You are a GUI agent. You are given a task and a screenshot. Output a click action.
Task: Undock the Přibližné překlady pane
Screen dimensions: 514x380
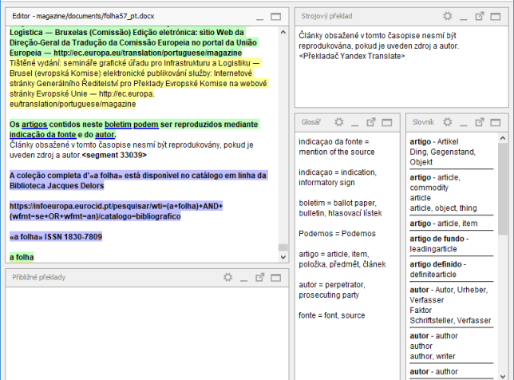[260, 277]
